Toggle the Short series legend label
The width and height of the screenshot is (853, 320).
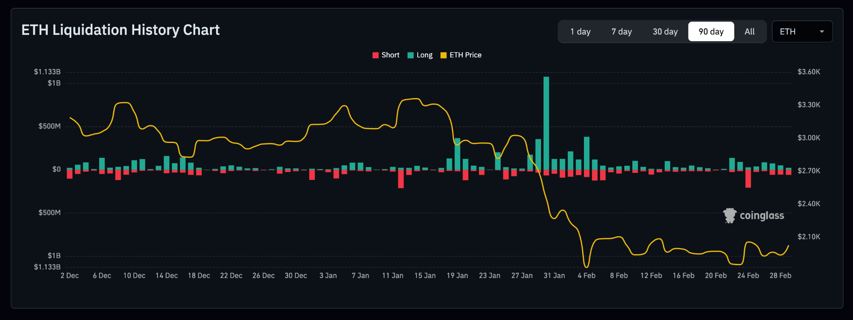(390, 55)
